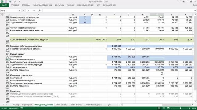The height and width of the screenshot is (110, 197).
Task: Expand outline to level 2
Action: 4,15
